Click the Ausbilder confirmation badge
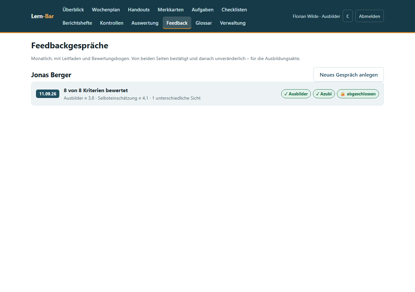This screenshot has height=292, width=415. pyautogui.click(x=296, y=94)
